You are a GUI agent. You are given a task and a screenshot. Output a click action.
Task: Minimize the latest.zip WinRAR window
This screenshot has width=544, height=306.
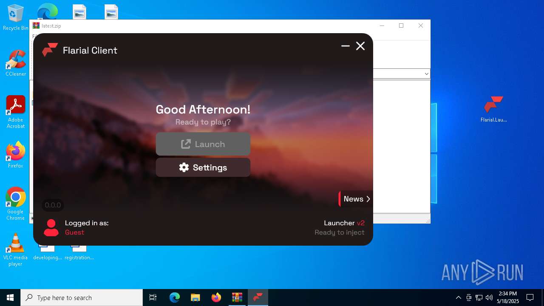[x=382, y=25]
